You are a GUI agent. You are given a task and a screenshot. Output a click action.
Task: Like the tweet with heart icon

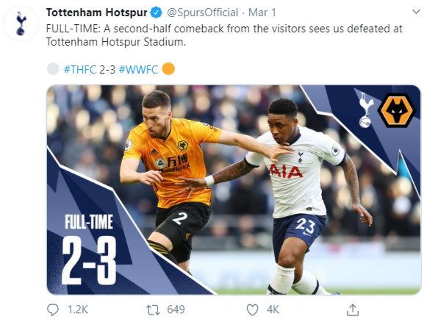point(252,310)
